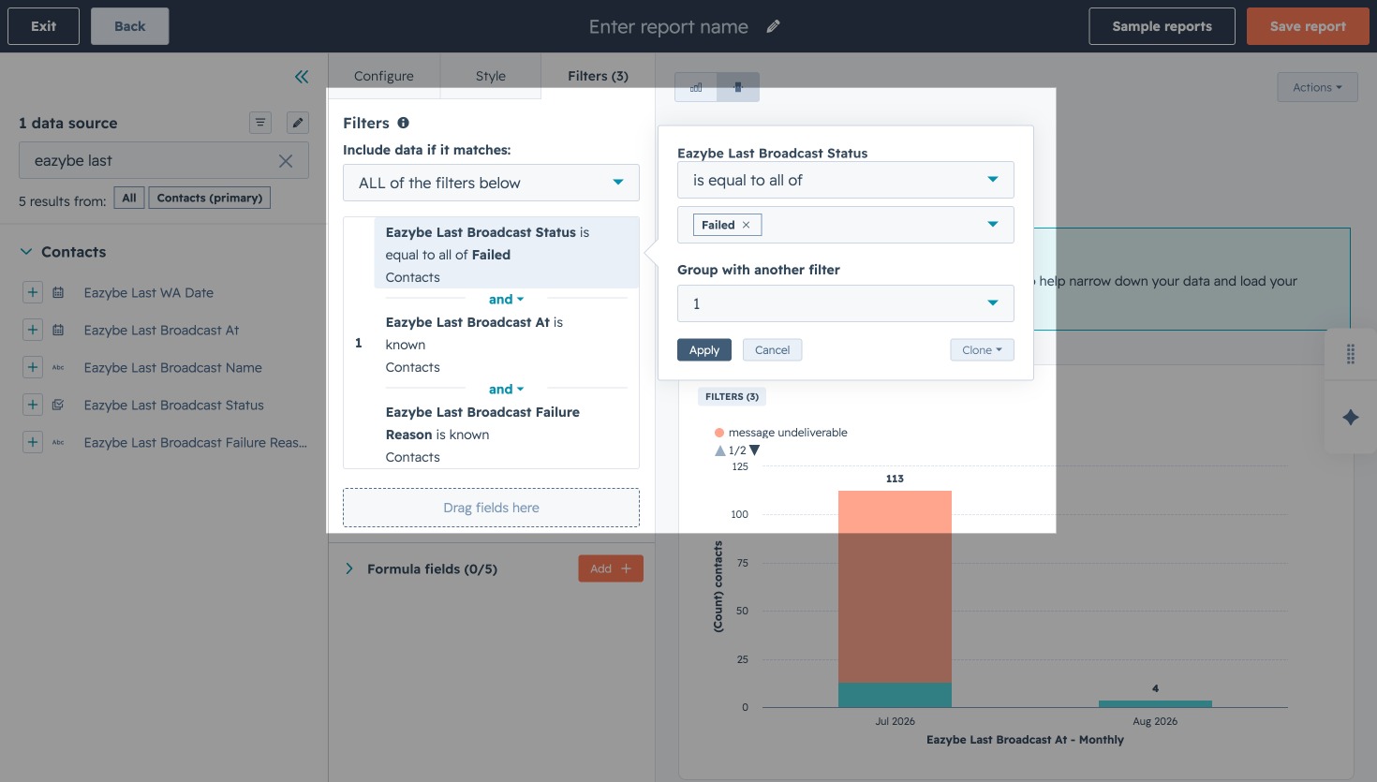This screenshot has width=1377, height=782.
Task: Expand Formula fields section
Action: tap(349, 568)
